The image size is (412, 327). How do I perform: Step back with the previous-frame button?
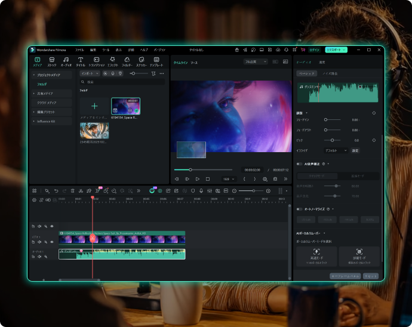pyautogui.click(x=177, y=179)
